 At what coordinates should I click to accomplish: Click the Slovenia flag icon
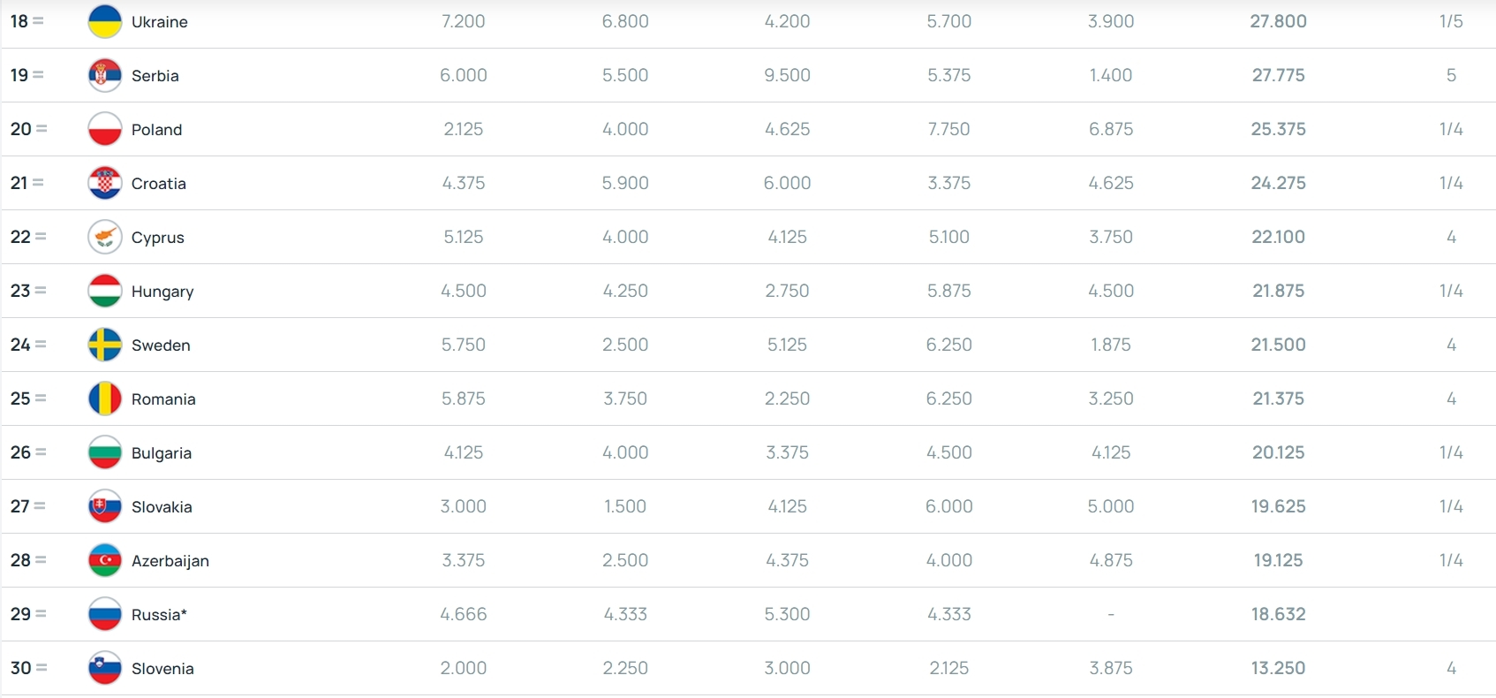click(105, 668)
